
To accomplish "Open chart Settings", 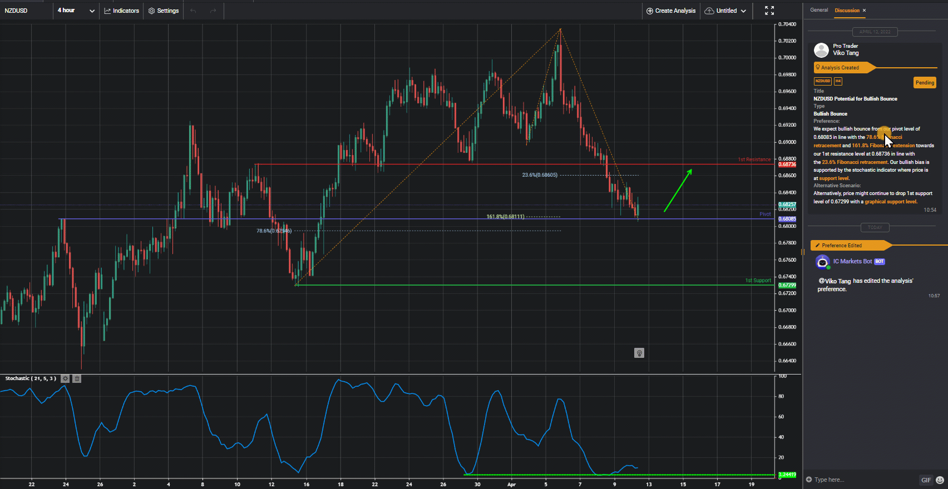I will pyautogui.click(x=164, y=11).
